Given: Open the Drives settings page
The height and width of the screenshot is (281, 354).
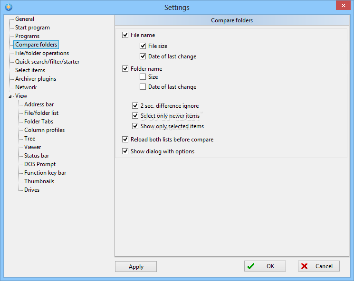Looking at the screenshot, I should click(32, 190).
